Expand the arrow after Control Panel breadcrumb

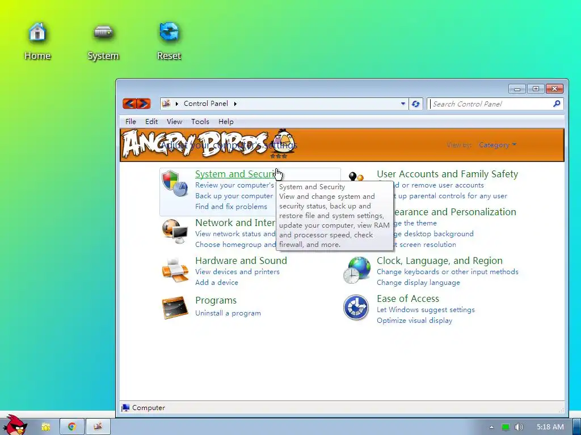(x=235, y=104)
